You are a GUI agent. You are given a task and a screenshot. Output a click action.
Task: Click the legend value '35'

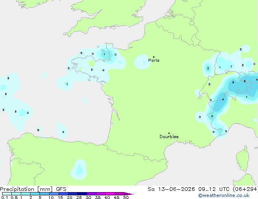[x=98, y=197]
